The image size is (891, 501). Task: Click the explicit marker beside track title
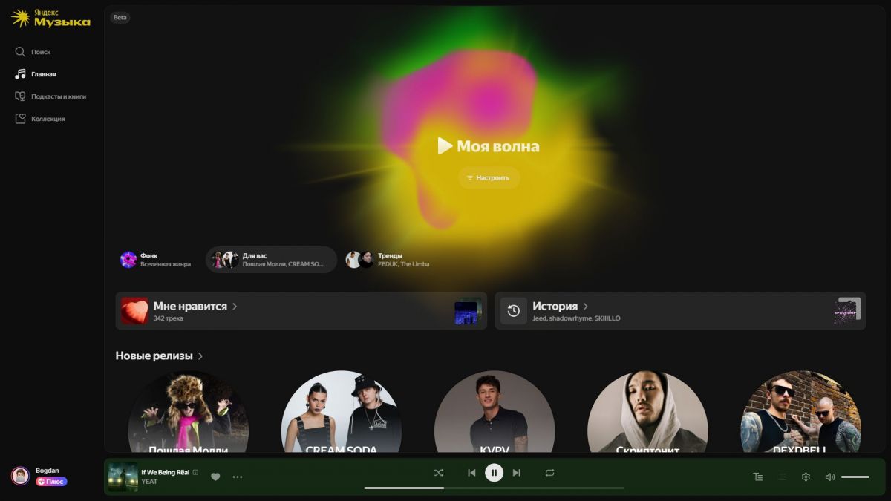point(195,472)
